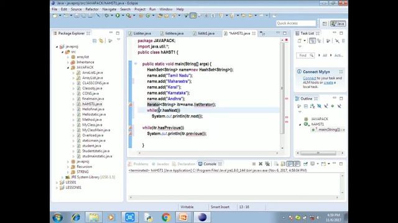Click the Outline horizontal scrollbar thumb
Screen dimensions: 398x223
point(318,153)
